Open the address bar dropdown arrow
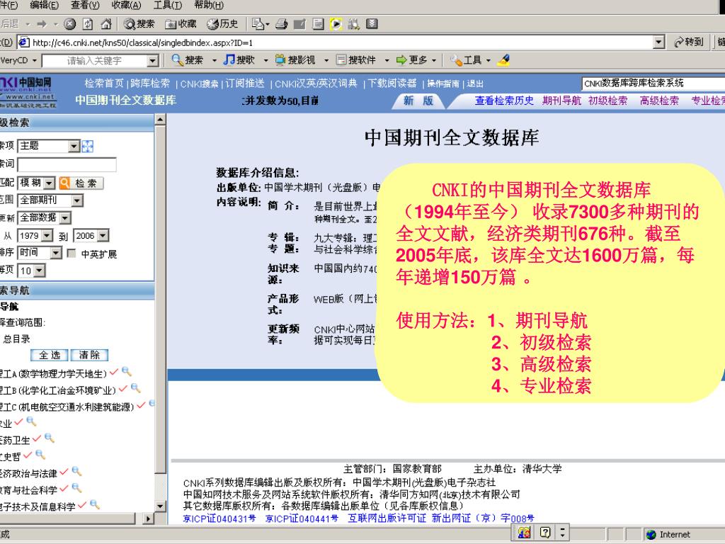The image size is (725, 544). [x=659, y=42]
